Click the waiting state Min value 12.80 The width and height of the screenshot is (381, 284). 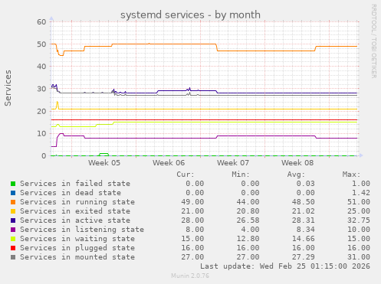click(248, 239)
